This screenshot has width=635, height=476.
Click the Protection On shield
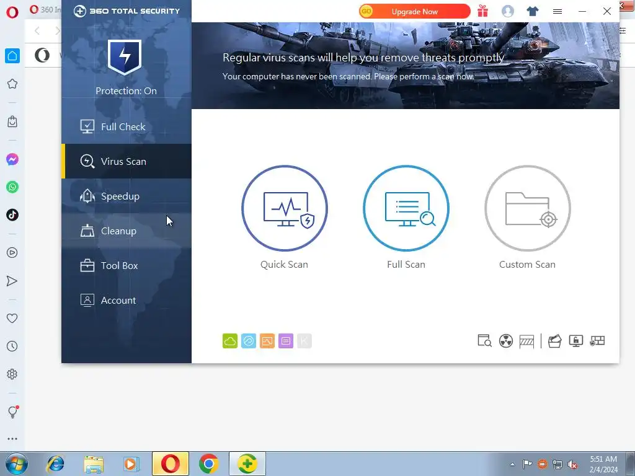[x=124, y=57]
